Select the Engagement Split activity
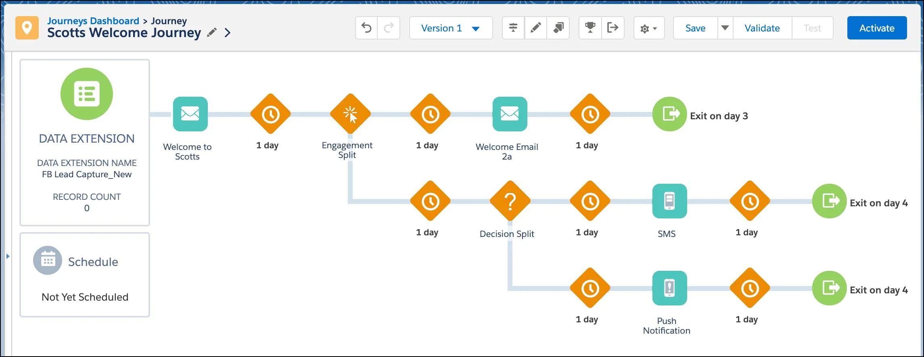 click(350, 114)
